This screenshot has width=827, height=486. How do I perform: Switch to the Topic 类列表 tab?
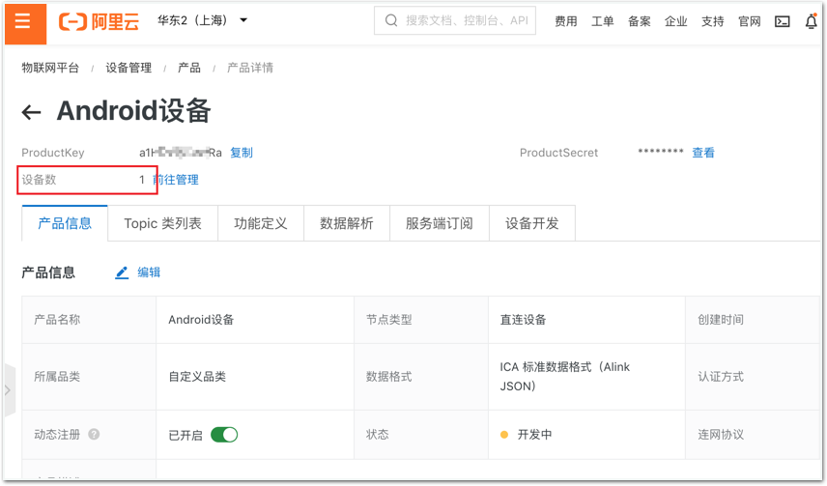click(162, 223)
